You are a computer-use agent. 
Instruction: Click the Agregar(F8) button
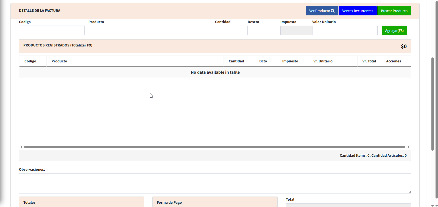click(x=394, y=31)
